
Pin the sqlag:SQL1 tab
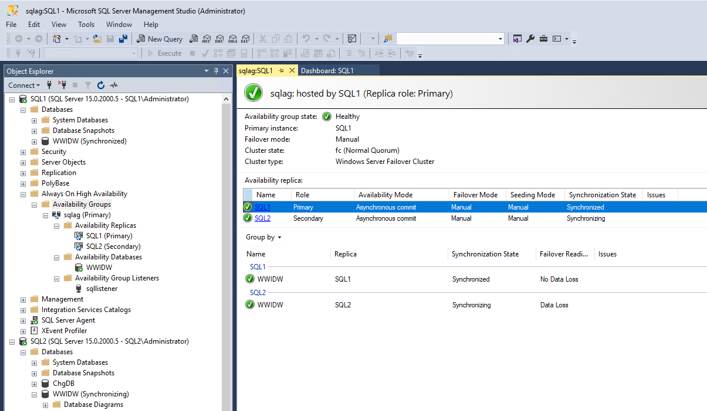click(281, 70)
